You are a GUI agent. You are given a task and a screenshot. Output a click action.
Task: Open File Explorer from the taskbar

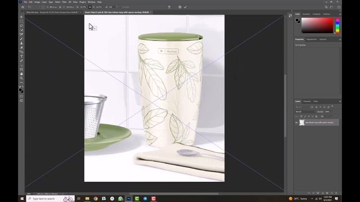click(87, 199)
